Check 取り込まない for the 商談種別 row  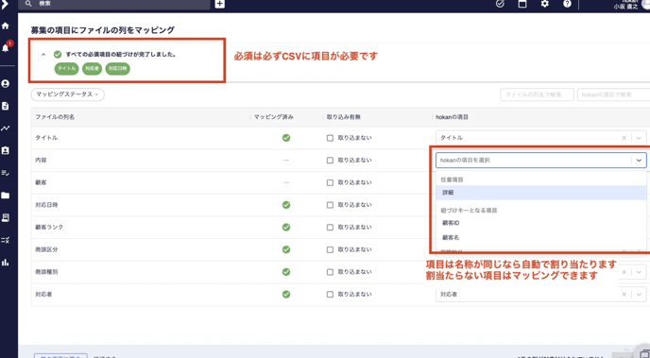[x=330, y=272]
